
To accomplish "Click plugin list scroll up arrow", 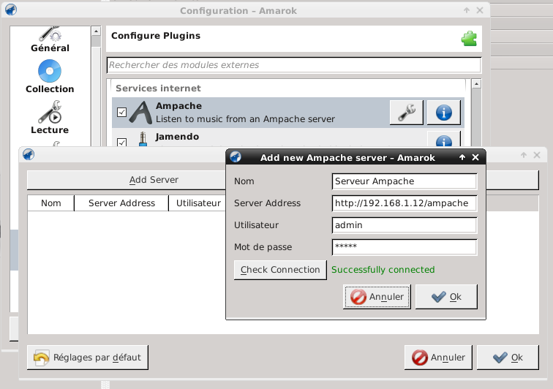I will pos(476,83).
